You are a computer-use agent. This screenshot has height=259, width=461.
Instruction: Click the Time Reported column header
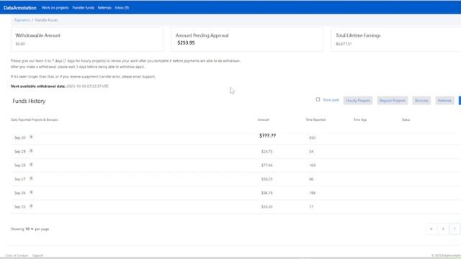pos(315,119)
